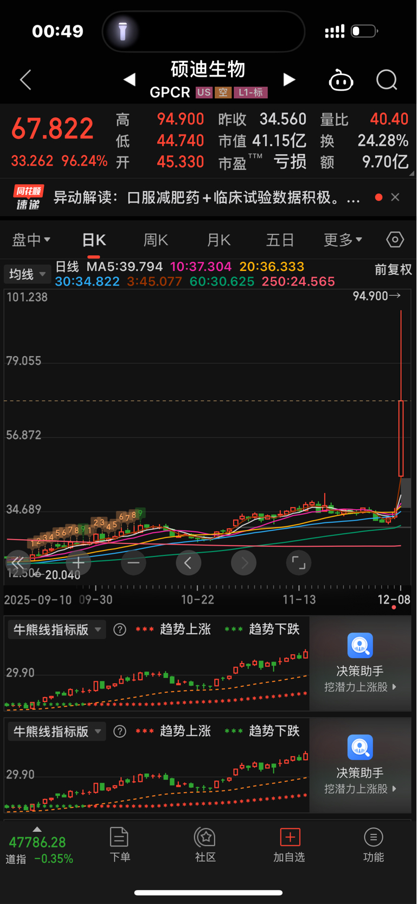The image size is (417, 904).
Task: Move chart right with the chevron button
Action: tap(243, 562)
